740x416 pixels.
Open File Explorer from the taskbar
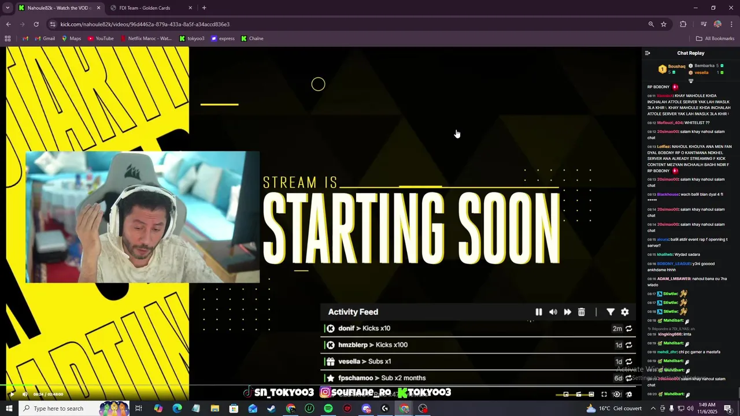pos(214,408)
